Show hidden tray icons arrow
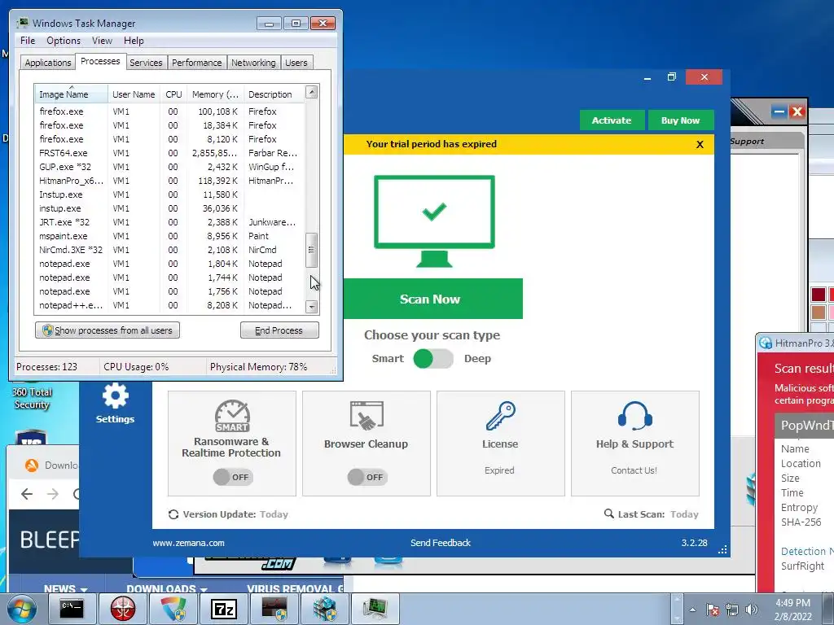This screenshot has height=625, width=834. click(x=692, y=610)
